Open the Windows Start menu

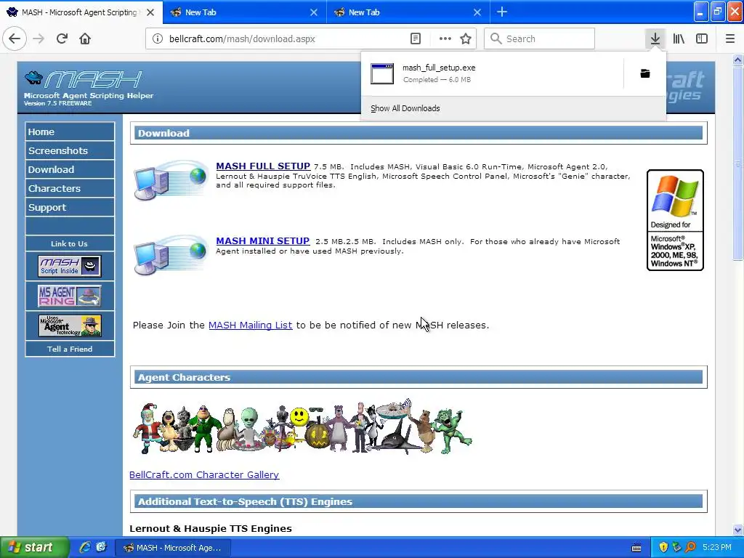tap(34, 548)
